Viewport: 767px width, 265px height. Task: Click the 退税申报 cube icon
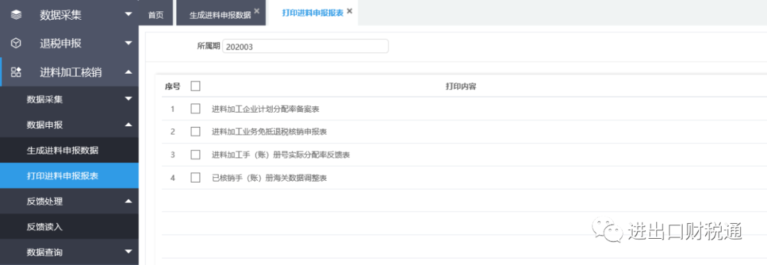16,43
